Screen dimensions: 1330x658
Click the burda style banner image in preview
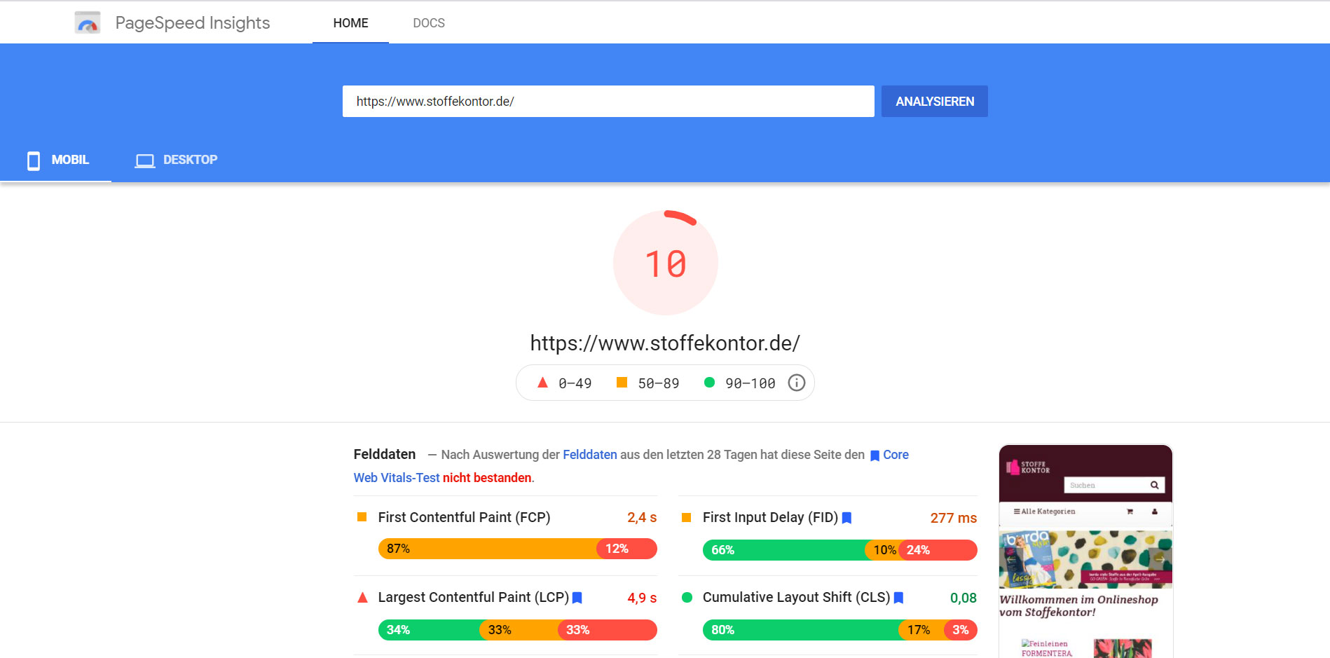(x=1085, y=559)
